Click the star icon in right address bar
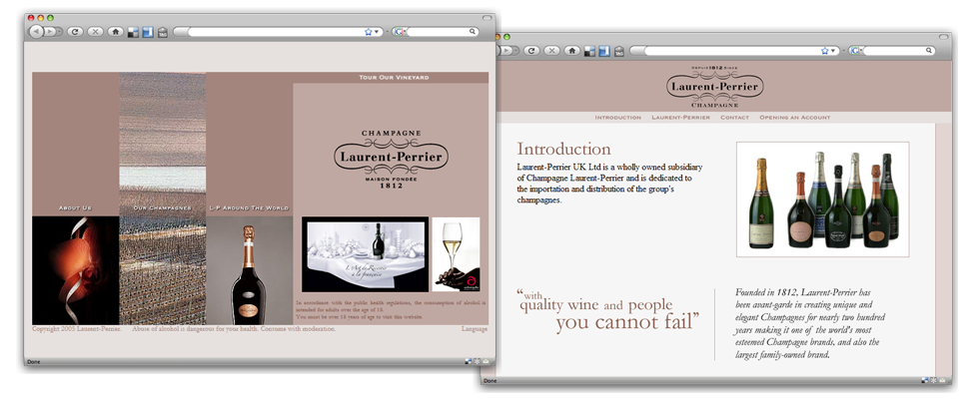The width and height of the screenshot is (979, 399). click(x=825, y=50)
